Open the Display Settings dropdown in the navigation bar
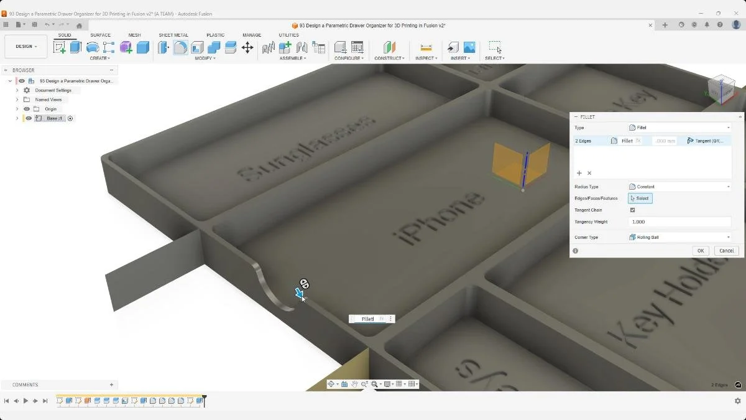Image resolution: width=746 pixels, height=420 pixels. click(388, 384)
